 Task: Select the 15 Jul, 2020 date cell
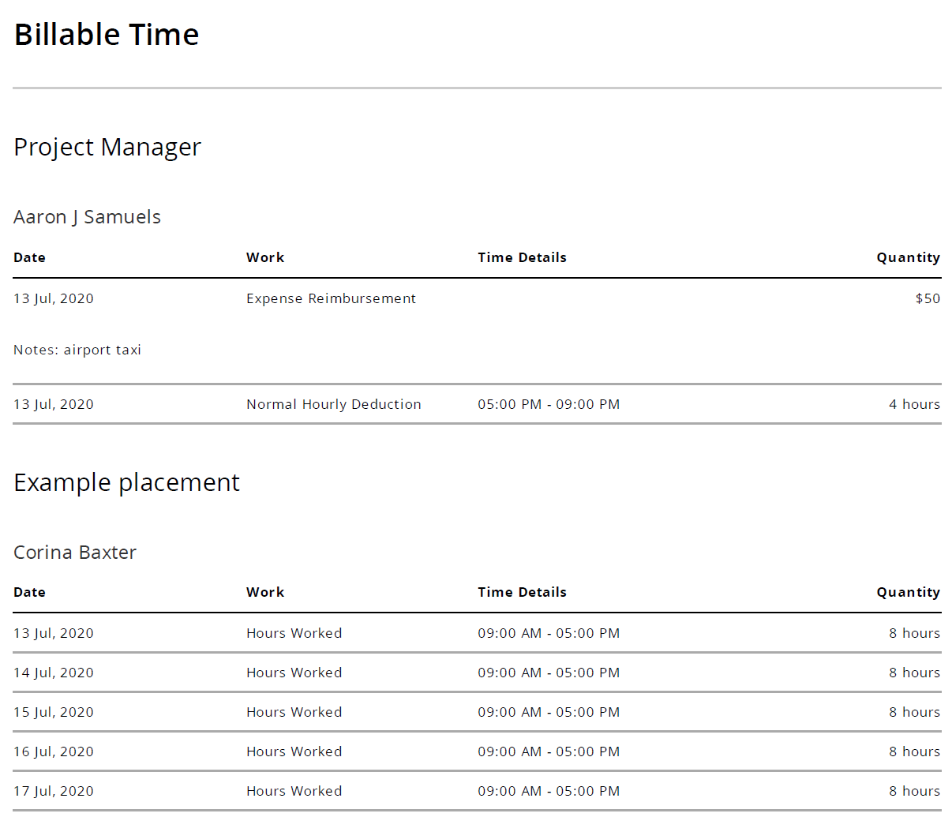click(x=54, y=712)
